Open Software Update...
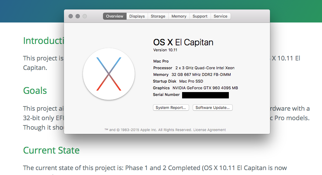322x175 pixels. (x=213, y=108)
